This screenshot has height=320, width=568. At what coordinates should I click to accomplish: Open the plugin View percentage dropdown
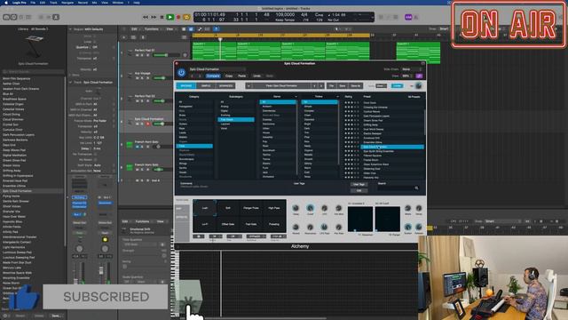click(x=407, y=76)
